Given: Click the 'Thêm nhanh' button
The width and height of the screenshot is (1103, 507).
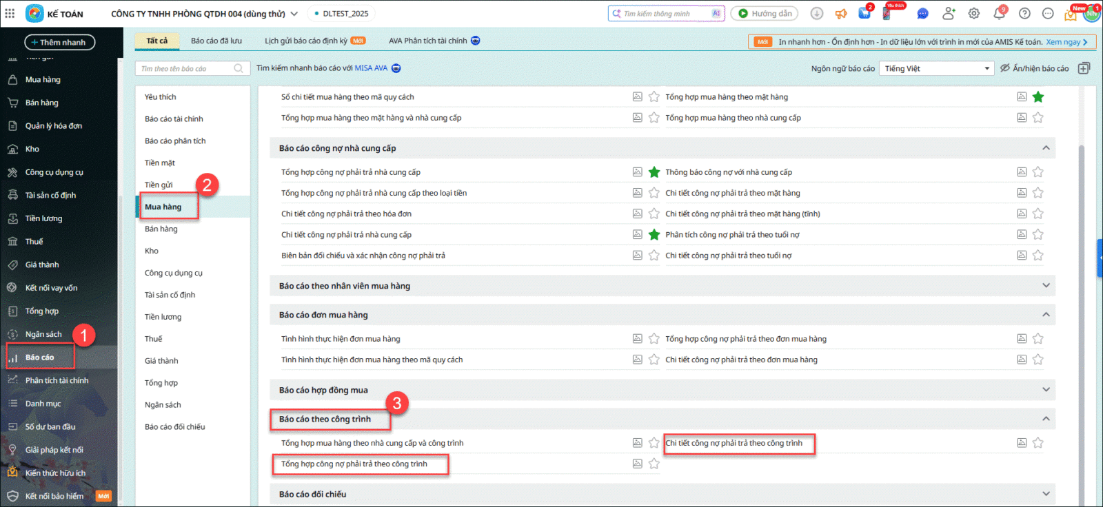Looking at the screenshot, I should pyautogui.click(x=60, y=43).
